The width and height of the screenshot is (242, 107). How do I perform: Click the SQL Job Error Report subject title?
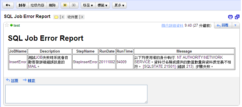tap(27, 16)
